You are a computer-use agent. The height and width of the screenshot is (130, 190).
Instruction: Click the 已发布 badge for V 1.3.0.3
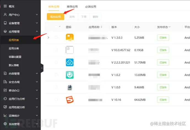[x=163, y=37]
